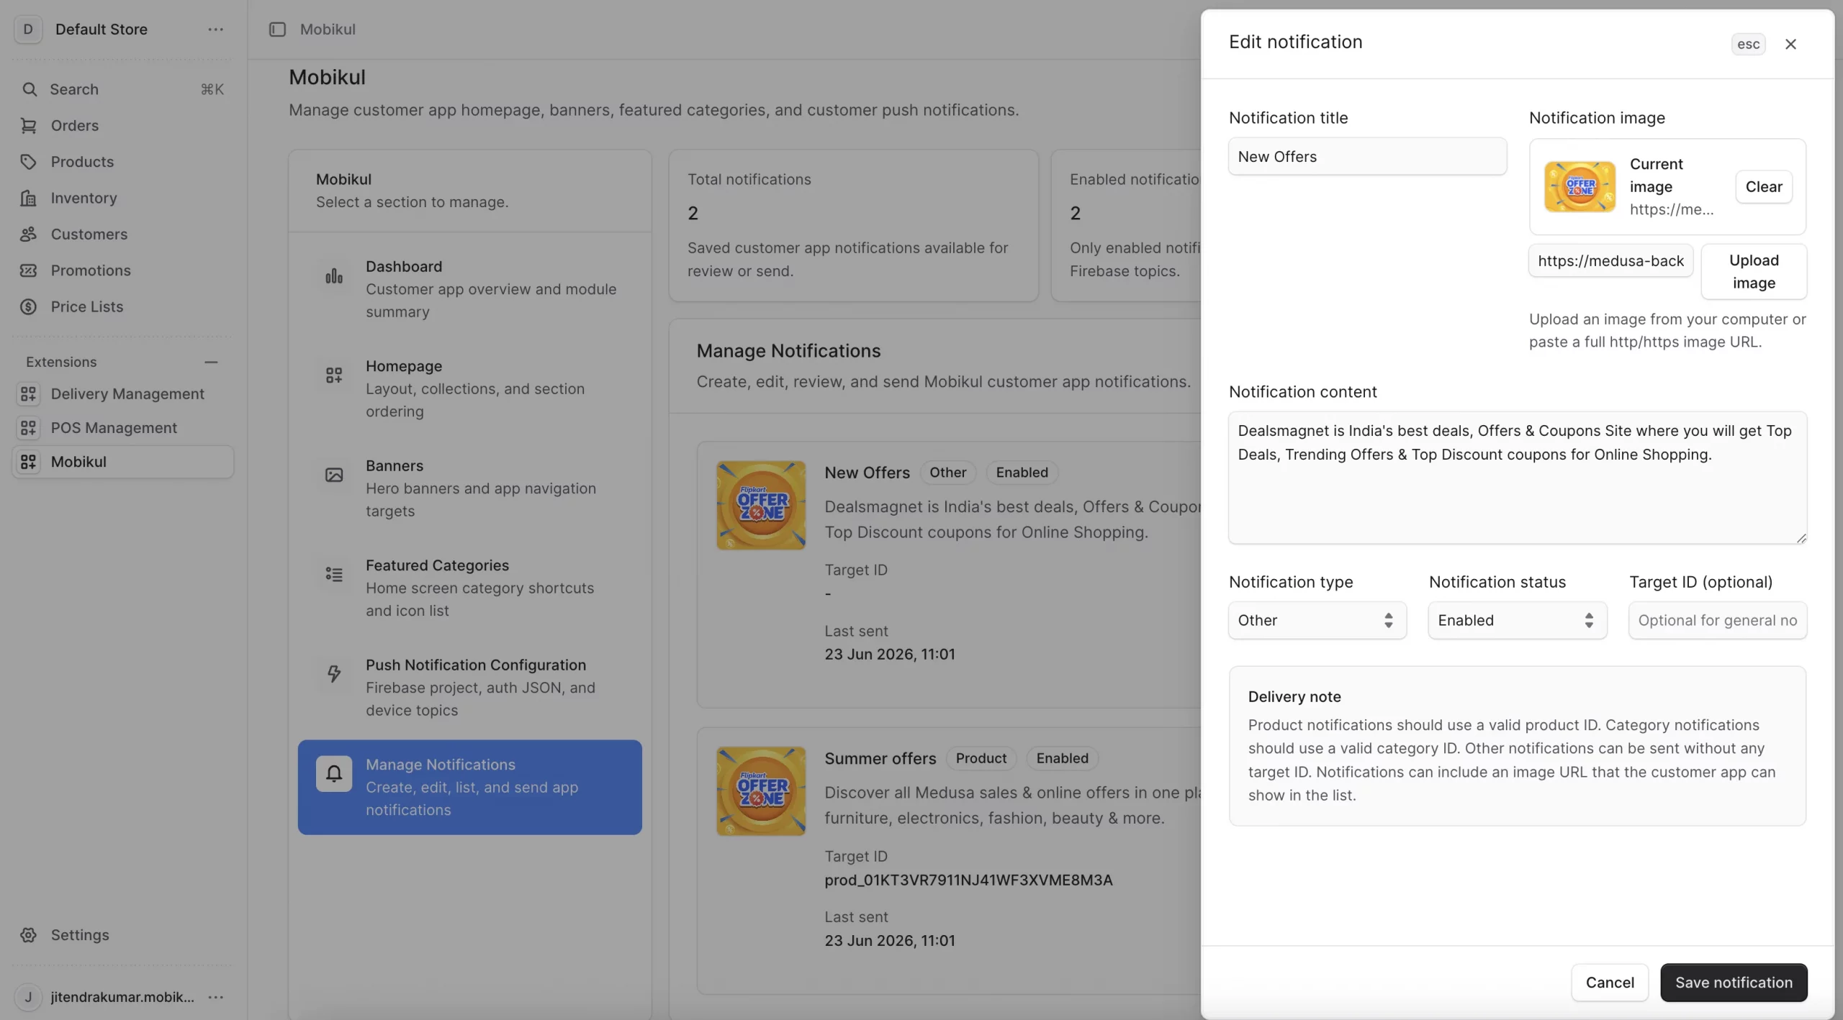Click New Offers notification thumbnail
Image resolution: width=1843 pixels, height=1020 pixels.
coord(761,505)
